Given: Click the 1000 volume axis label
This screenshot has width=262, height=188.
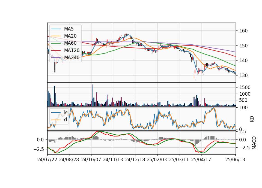Looking at the screenshot, I should pyautogui.click(x=245, y=94).
